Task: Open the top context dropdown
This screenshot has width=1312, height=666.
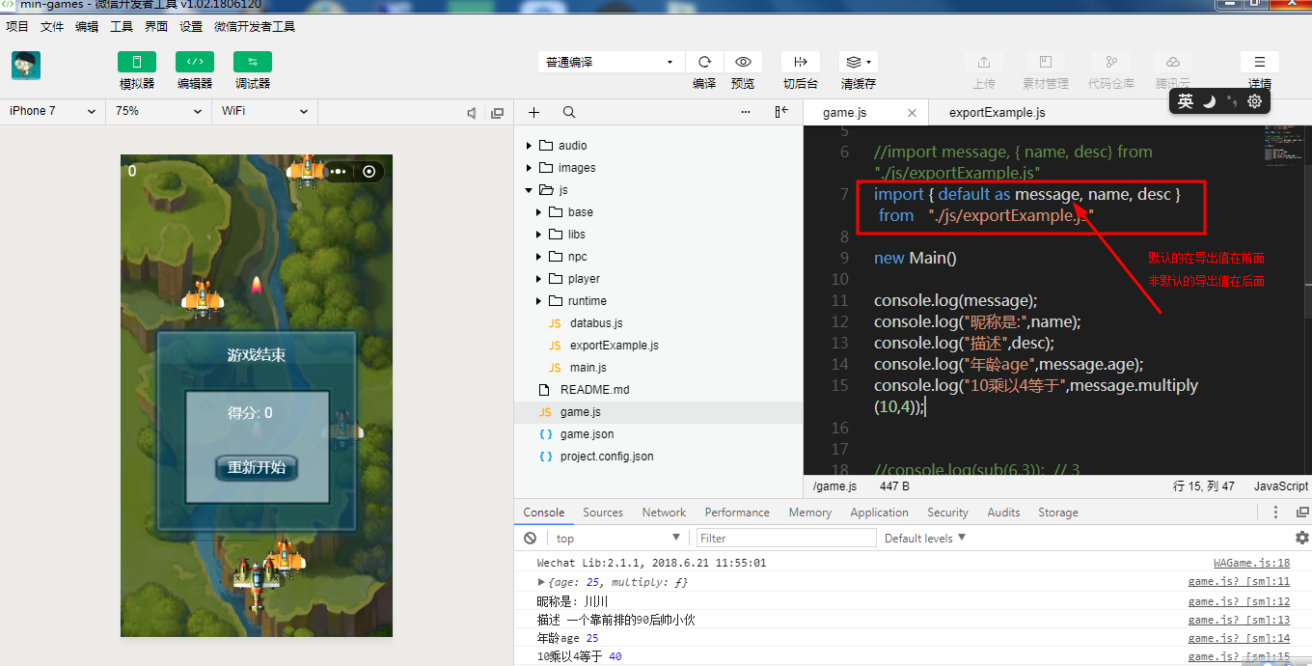Action: 618,538
